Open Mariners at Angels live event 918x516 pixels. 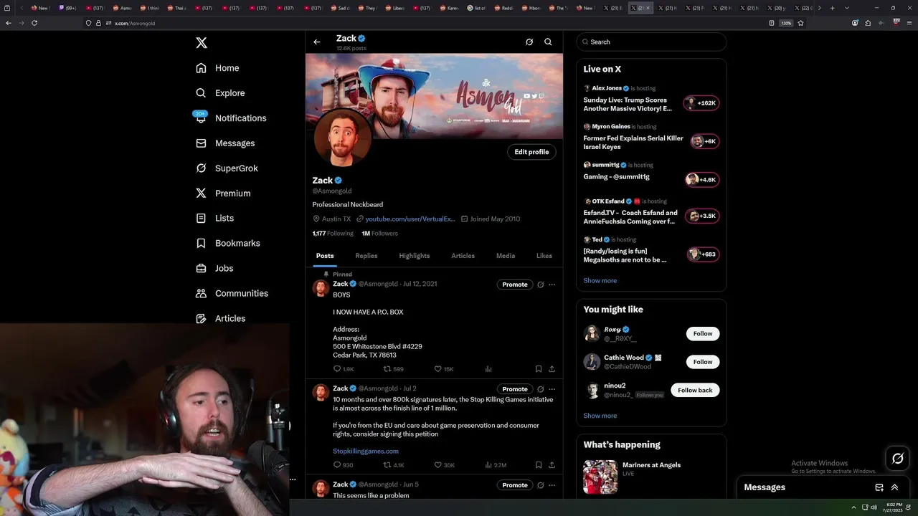coord(651,477)
